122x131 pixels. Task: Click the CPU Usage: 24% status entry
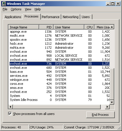pyautogui.click(x=46, y=127)
